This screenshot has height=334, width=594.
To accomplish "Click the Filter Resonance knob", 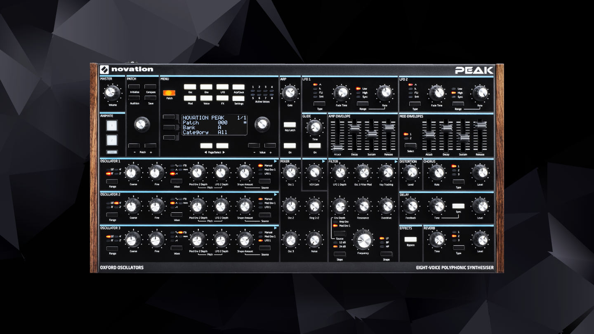I will point(363,206).
